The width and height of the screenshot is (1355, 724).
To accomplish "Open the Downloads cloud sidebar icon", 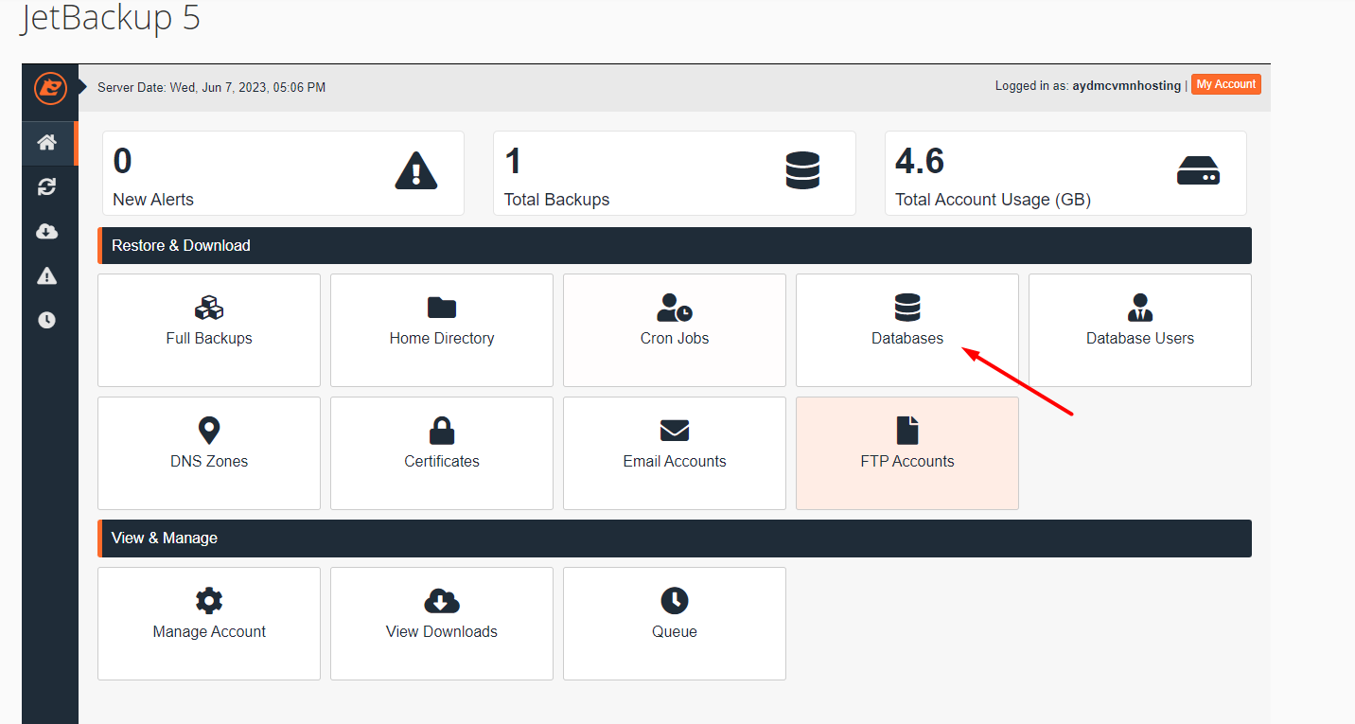I will pos(46,232).
